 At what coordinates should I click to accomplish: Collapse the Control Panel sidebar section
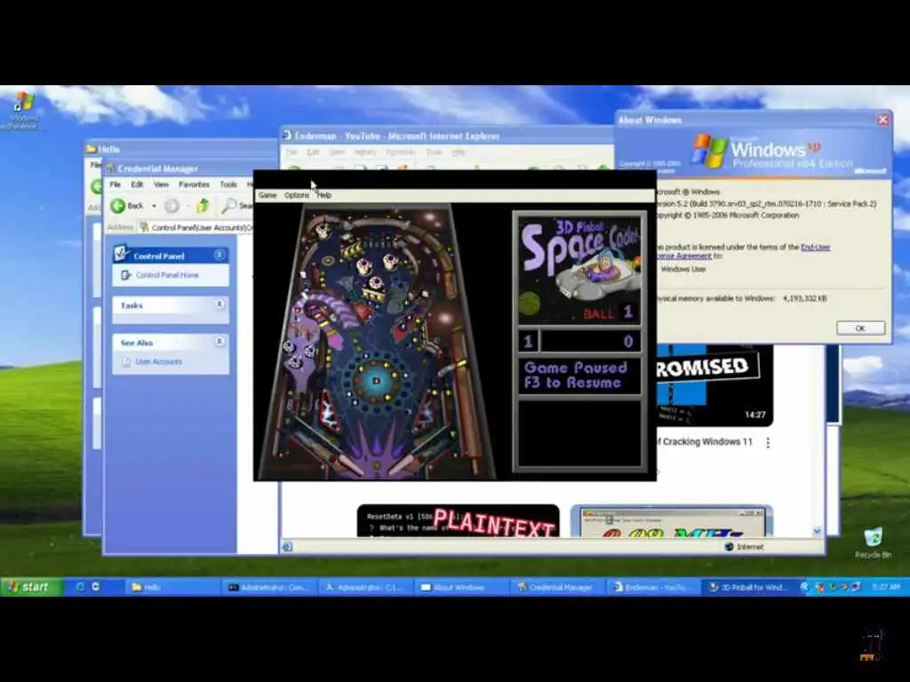(x=220, y=255)
